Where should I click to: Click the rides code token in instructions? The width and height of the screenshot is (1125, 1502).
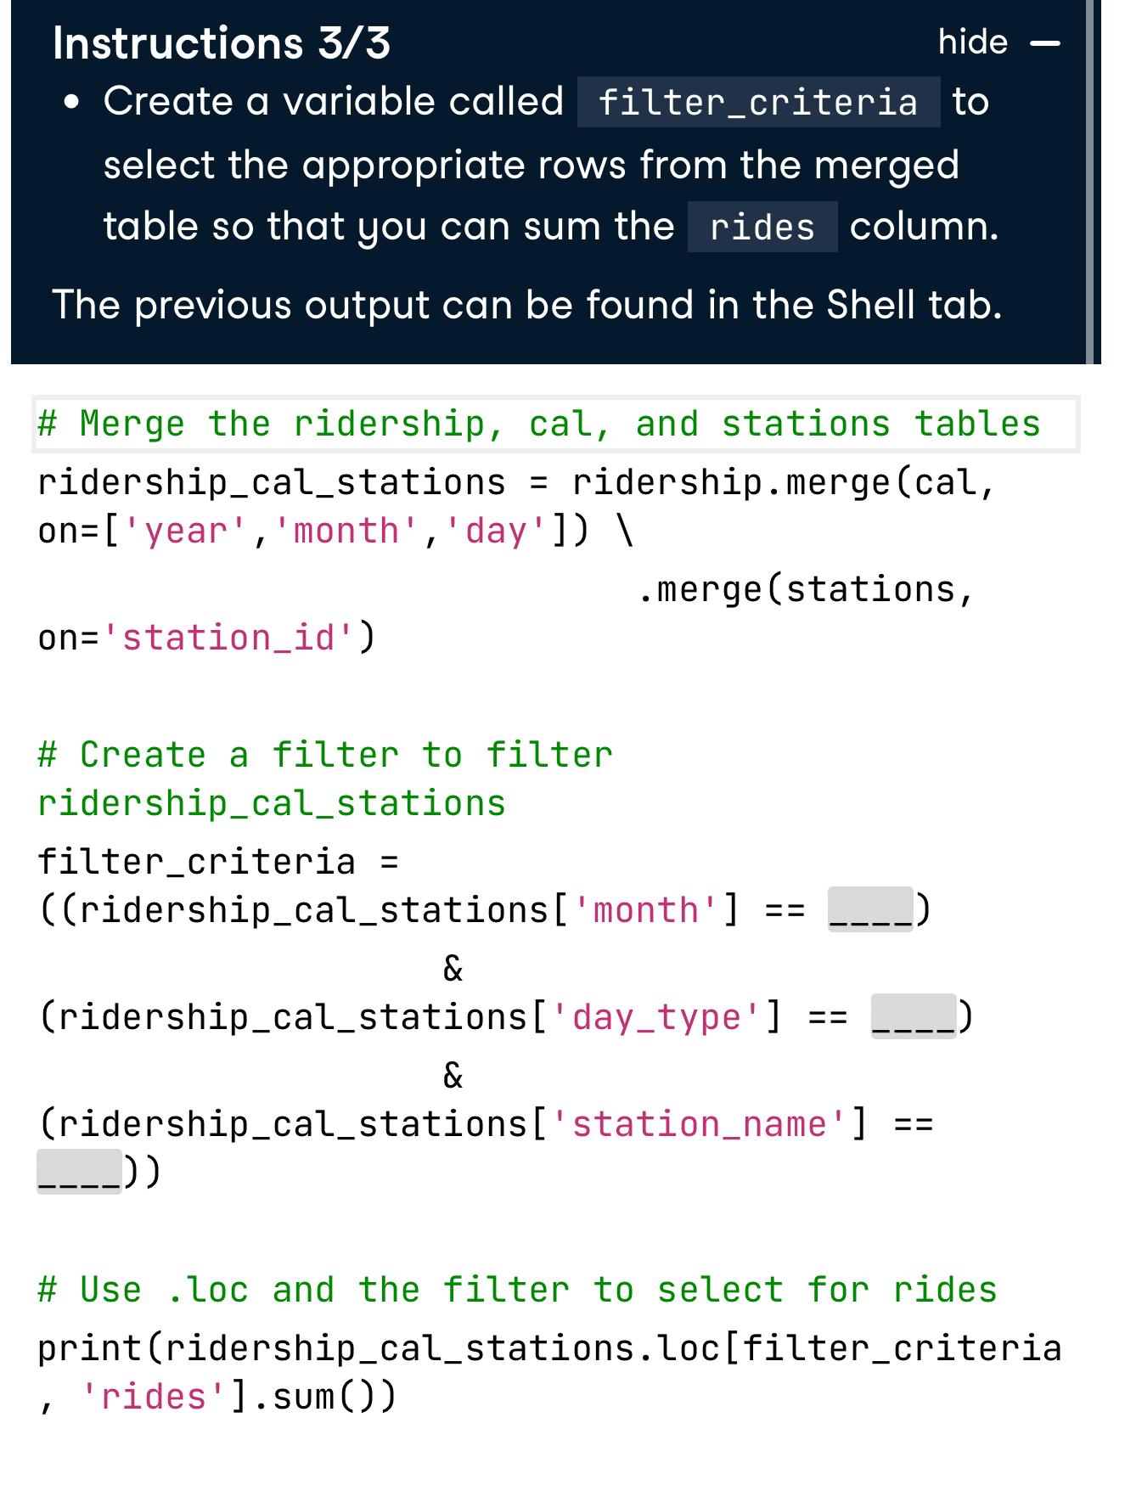[x=760, y=225]
